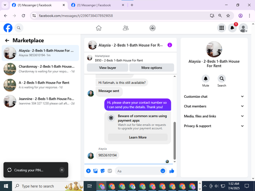Open the account profile avatar menu
Viewport: 255px width, 191px height.
pos(243,28)
